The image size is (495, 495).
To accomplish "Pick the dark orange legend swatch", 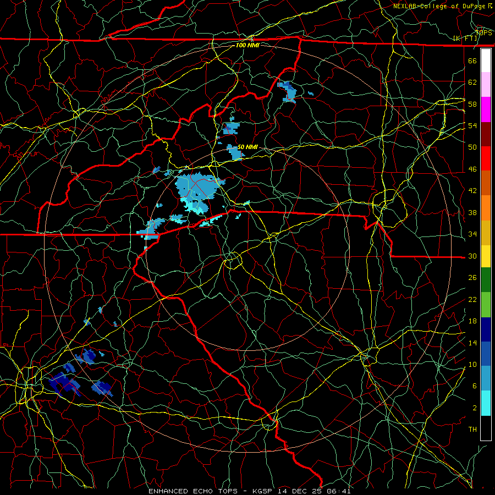I will [x=486, y=183].
